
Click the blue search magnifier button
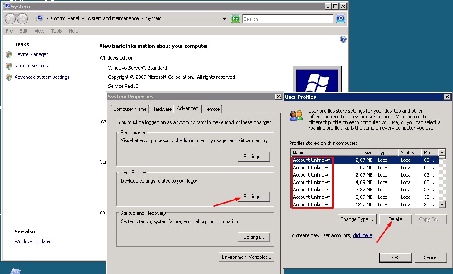[340, 19]
